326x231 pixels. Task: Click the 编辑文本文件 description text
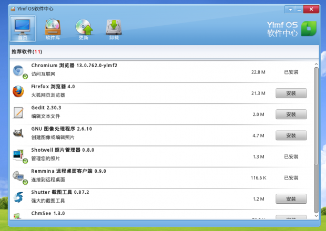pyautogui.click(x=46, y=116)
